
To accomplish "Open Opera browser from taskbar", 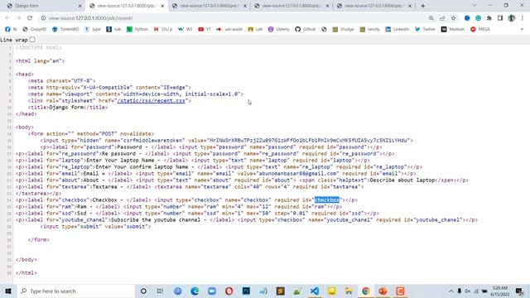I will coord(229,291).
